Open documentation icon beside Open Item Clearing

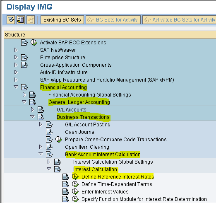49,147
